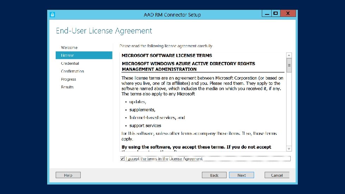
Task: Click the AAD RM Connector title bar icon
Action: click(52, 14)
